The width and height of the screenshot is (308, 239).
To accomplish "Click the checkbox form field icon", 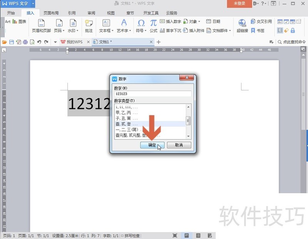I will click(286, 22).
